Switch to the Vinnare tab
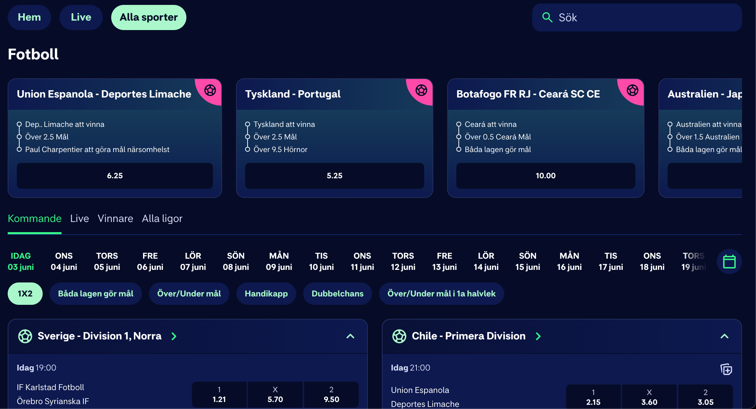Screen dimensions: 756x409 115,218
